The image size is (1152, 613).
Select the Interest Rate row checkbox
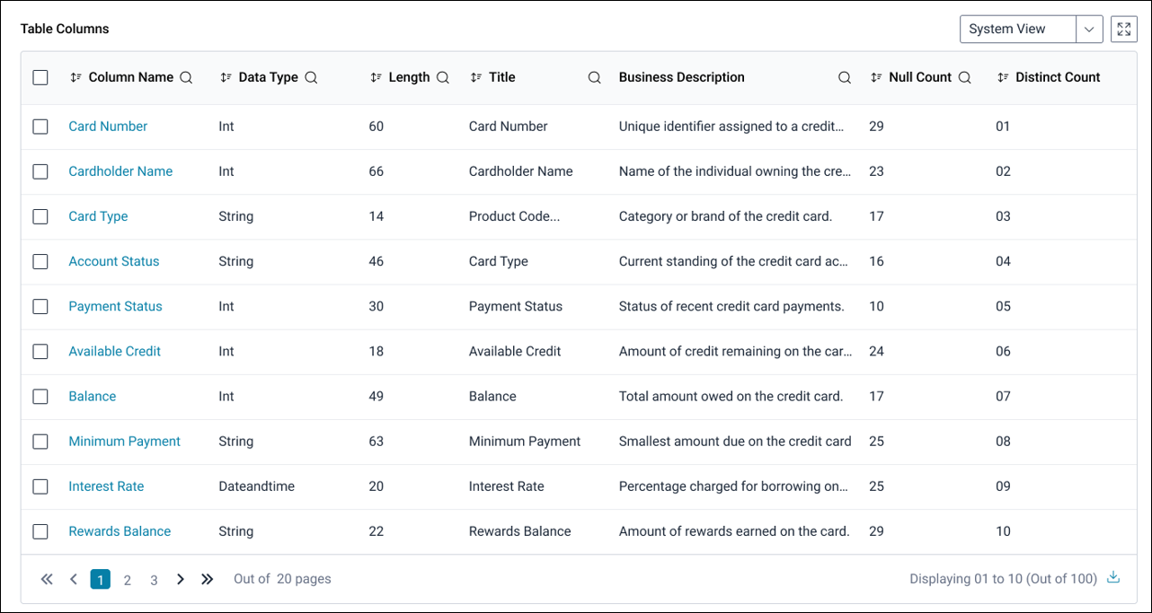coord(40,486)
